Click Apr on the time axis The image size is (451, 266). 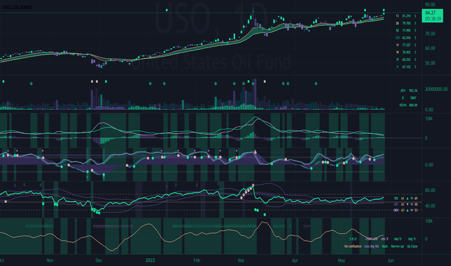tap(295, 261)
